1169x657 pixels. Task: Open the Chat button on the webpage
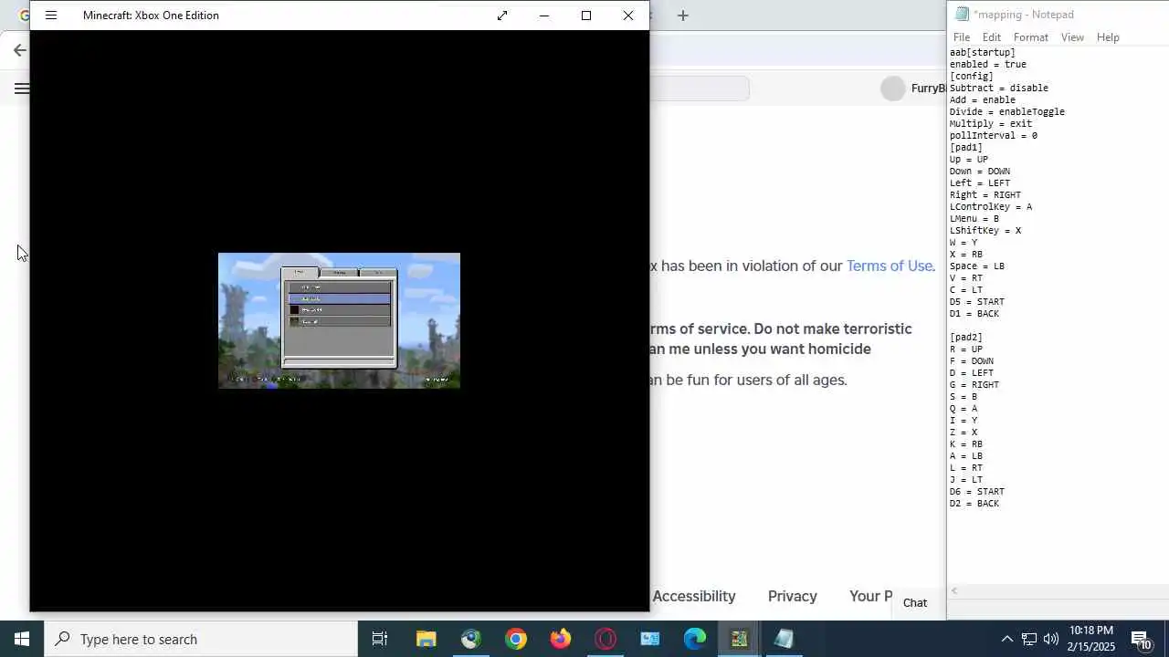click(915, 602)
